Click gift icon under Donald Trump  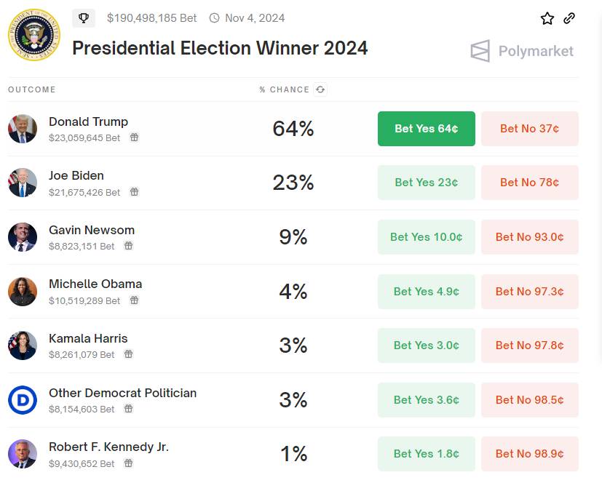pyautogui.click(x=134, y=137)
